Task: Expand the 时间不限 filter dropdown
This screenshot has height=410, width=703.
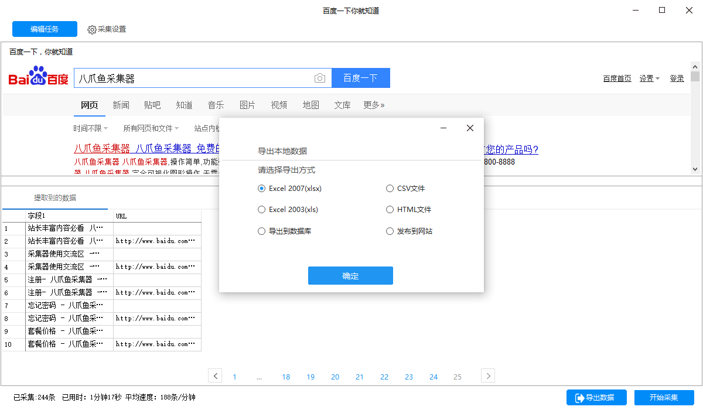Action: tap(91, 128)
